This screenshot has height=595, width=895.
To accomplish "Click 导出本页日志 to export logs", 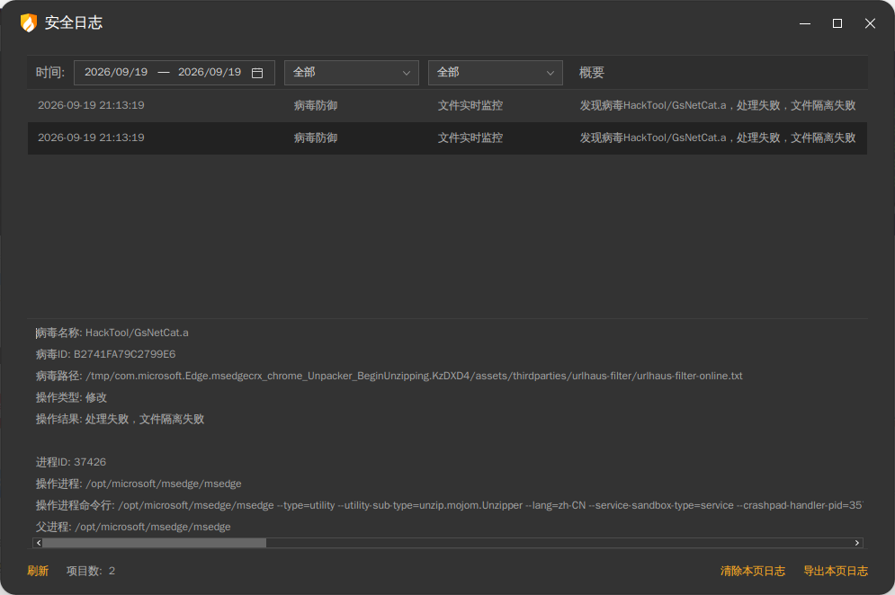I will click(836, 571).
